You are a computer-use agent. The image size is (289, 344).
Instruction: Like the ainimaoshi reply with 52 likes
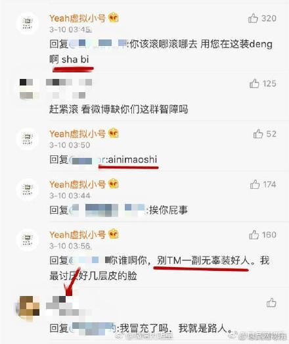pos(258,134)
